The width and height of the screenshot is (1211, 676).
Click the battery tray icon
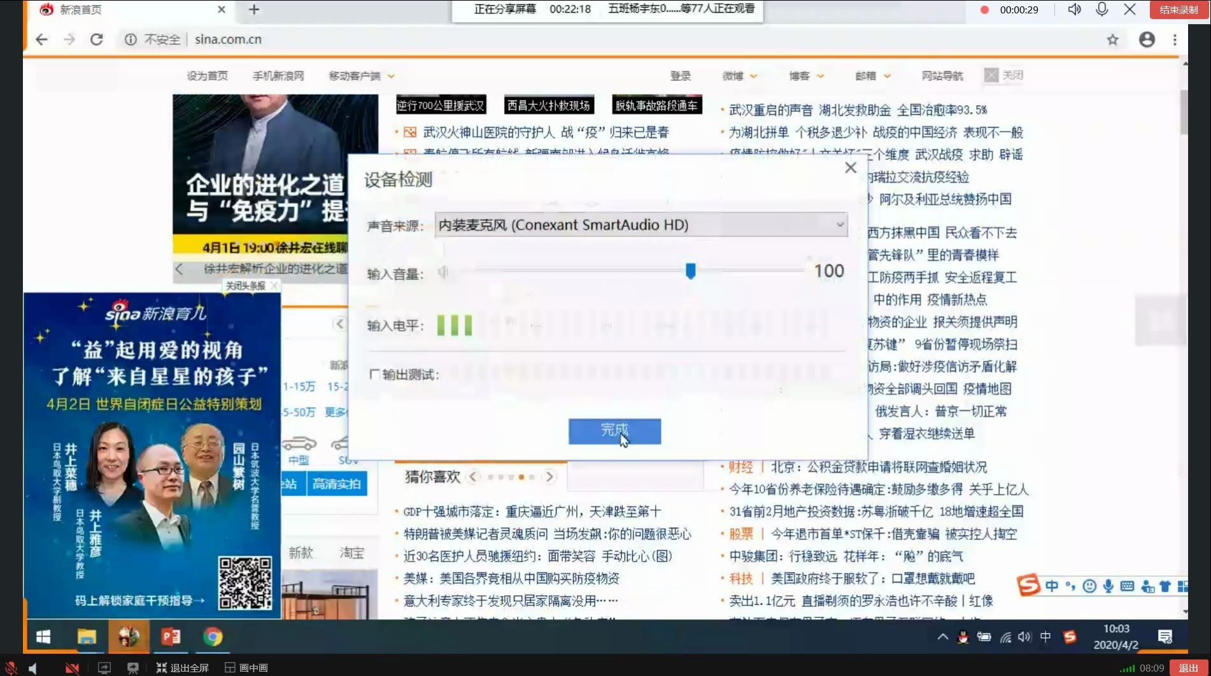984,637
